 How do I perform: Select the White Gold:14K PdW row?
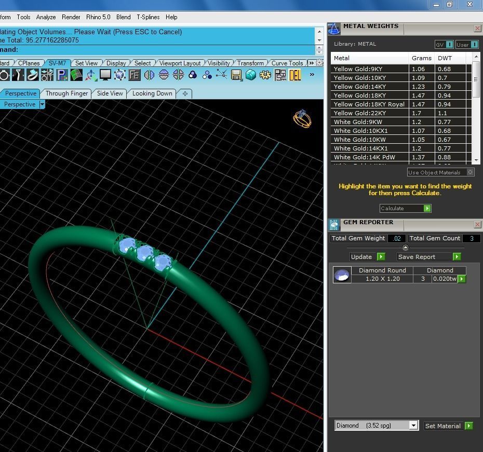[x=401, y=157]
